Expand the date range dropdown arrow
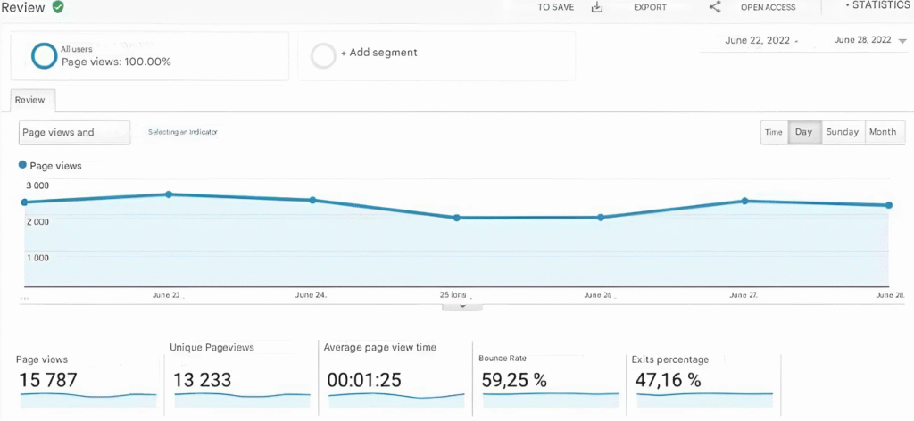914x421 pixels. 903,41
